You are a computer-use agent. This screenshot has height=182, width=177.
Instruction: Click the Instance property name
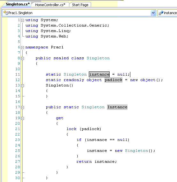[x=117, y=107]
